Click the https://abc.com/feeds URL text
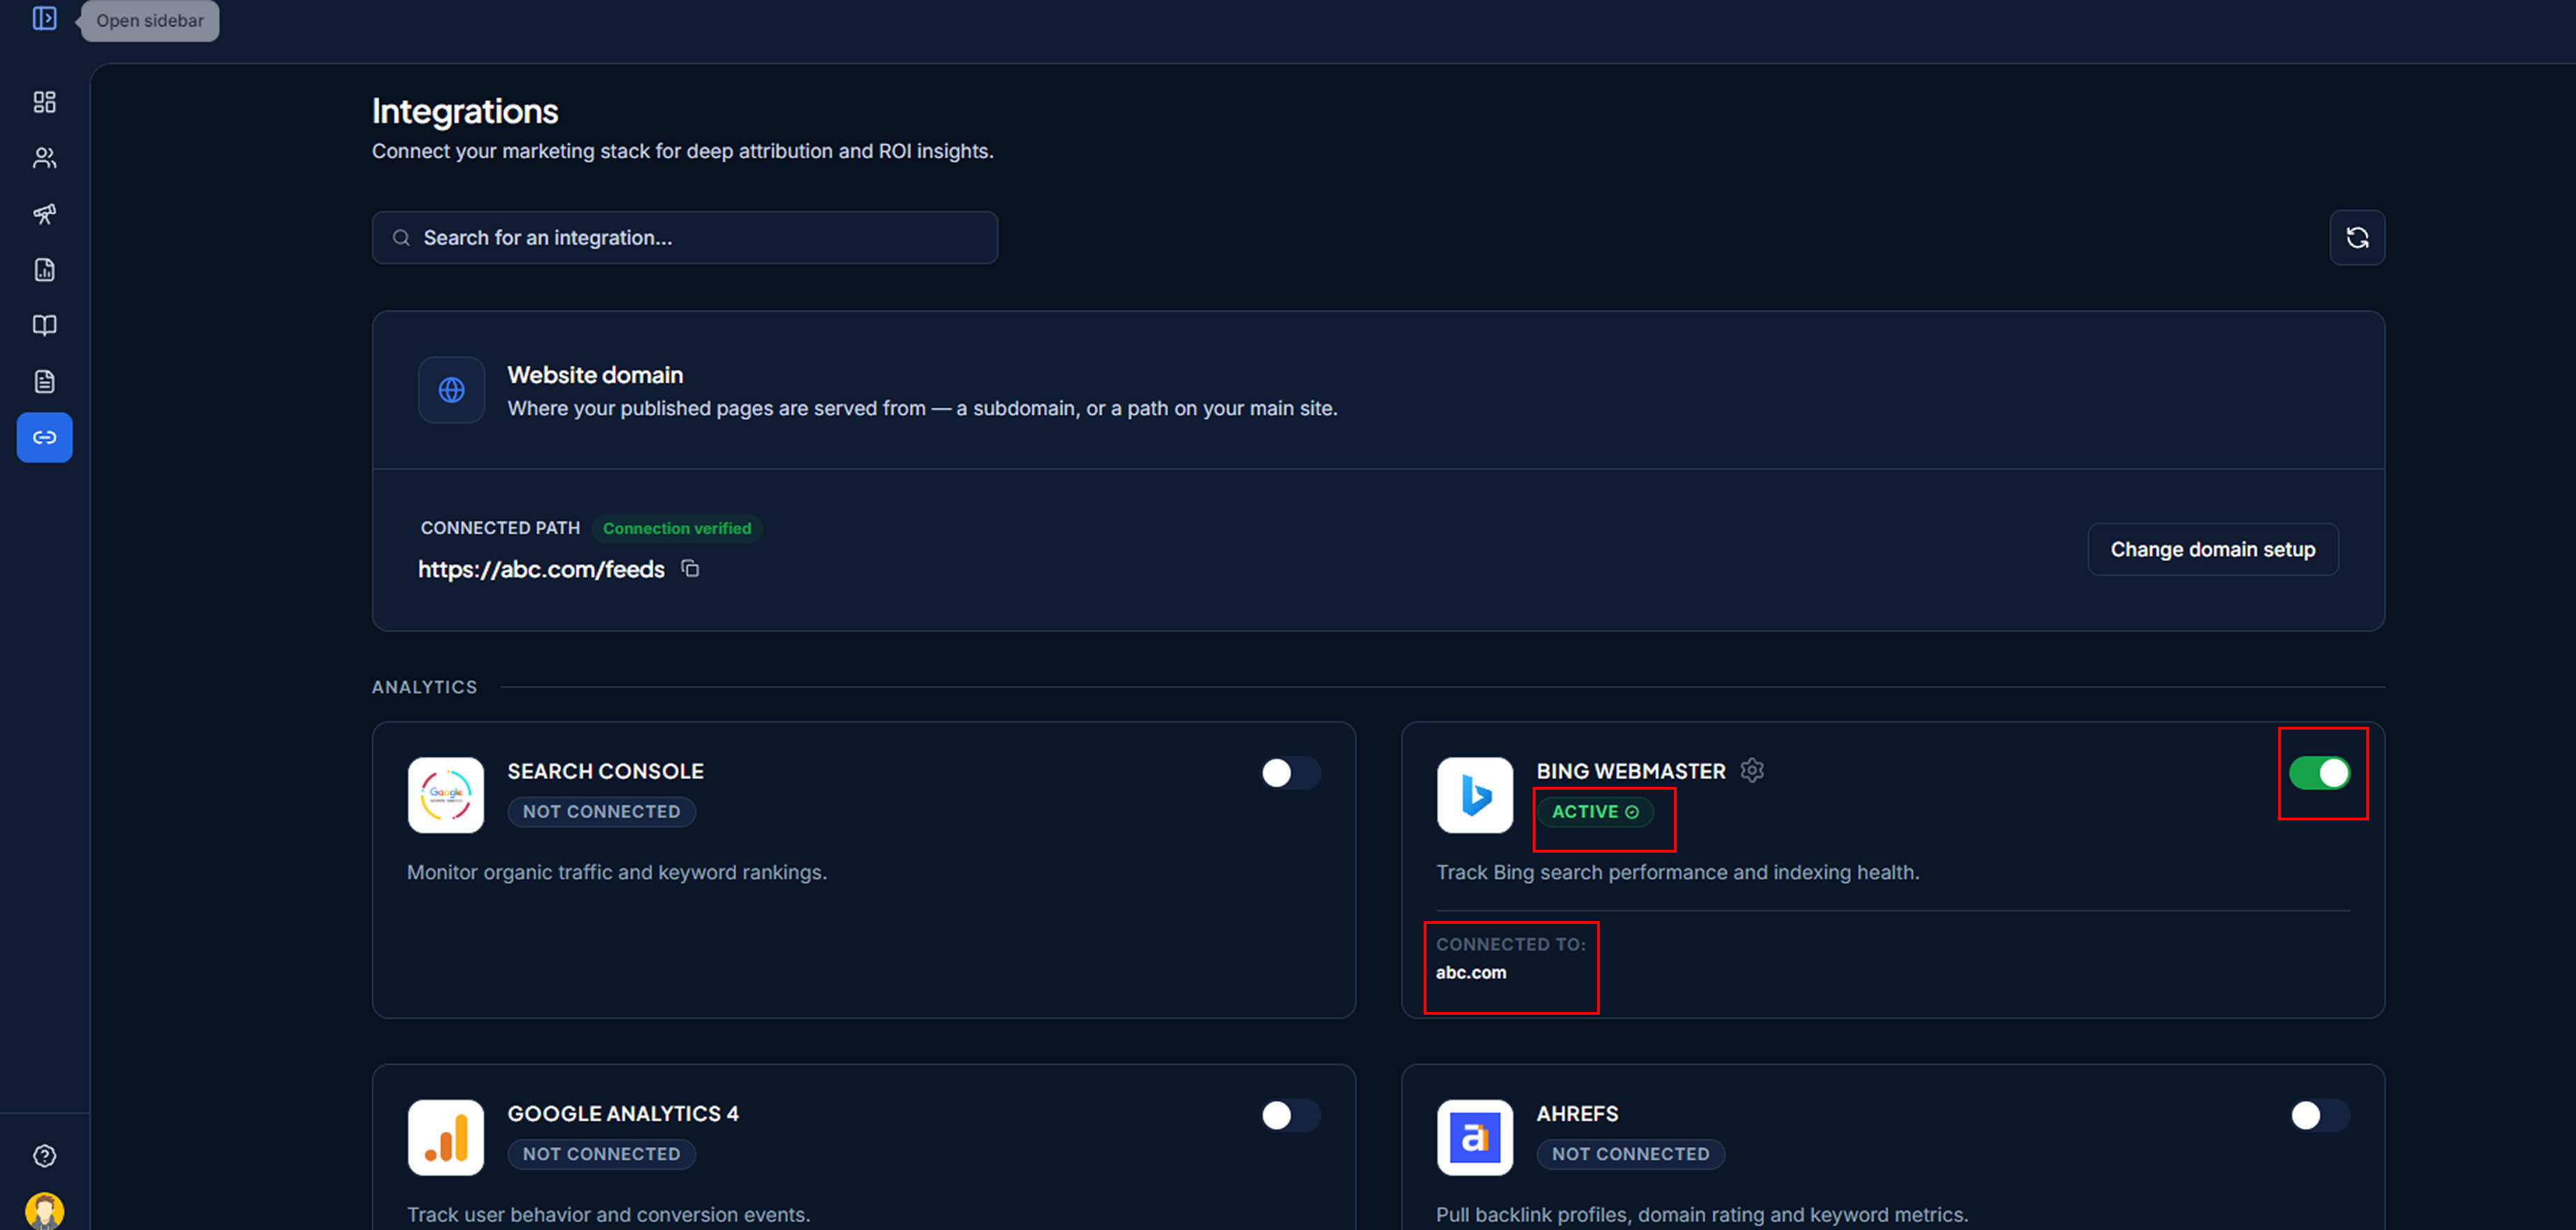 [x=541, y=570]
